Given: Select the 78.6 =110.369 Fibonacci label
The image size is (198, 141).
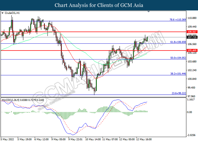Looking at the screenshot, I should click(178, 19).
